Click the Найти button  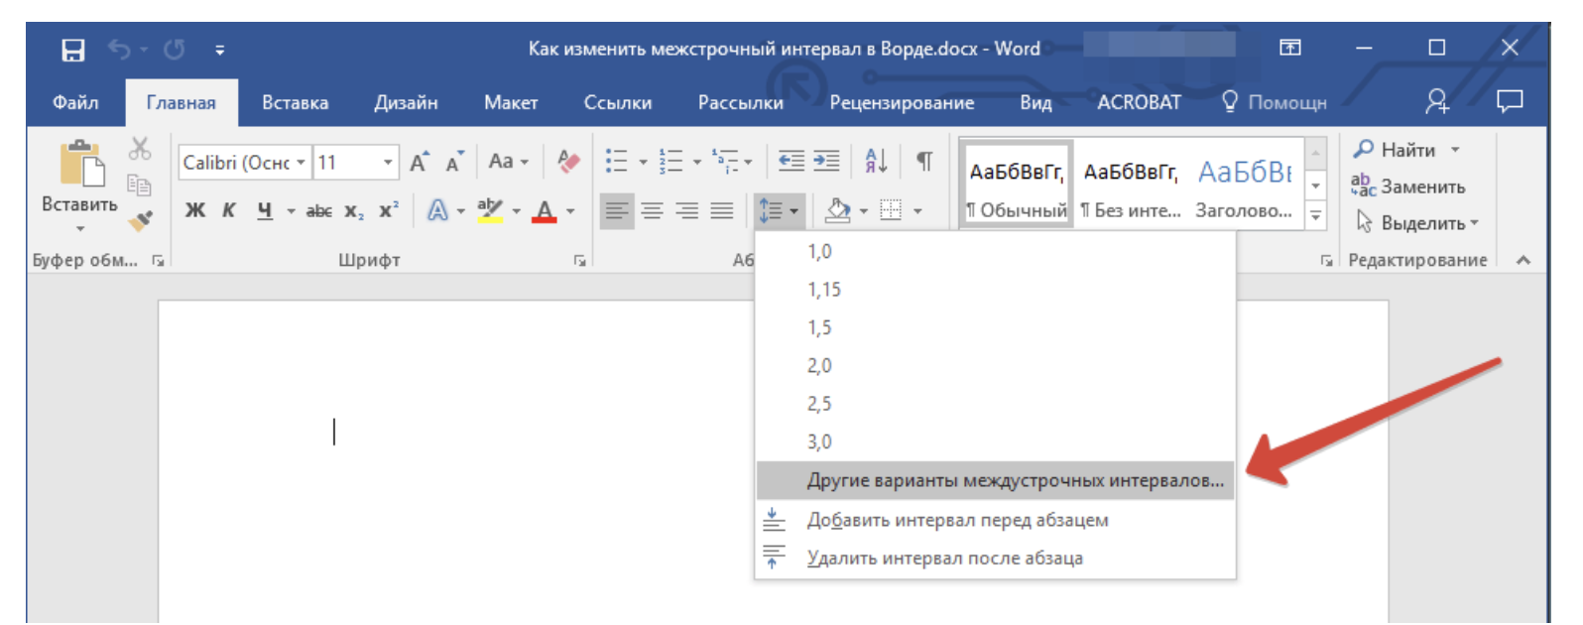(x=1397, y=150)
